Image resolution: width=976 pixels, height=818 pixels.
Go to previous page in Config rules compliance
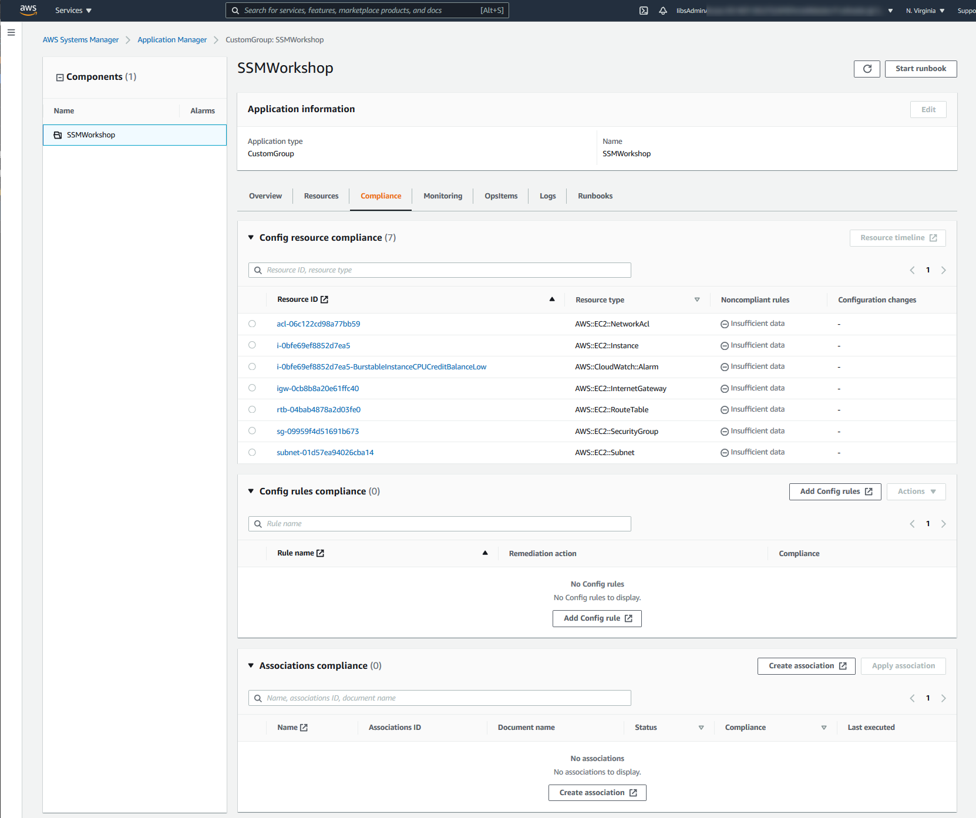point(912,524)
